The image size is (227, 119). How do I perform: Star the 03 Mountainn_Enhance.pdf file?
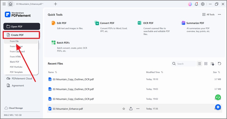(x=124, y=109)
